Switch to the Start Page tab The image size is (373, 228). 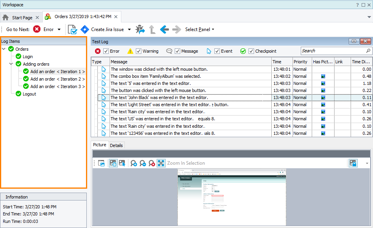pos(22,18)
